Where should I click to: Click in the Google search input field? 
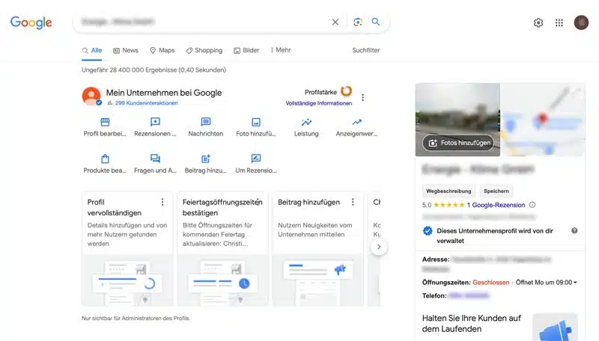202,22
